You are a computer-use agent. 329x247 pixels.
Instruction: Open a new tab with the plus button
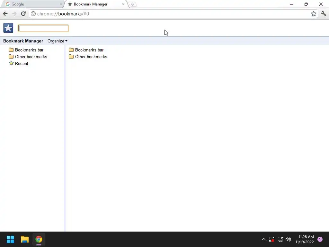pos(133,4)
